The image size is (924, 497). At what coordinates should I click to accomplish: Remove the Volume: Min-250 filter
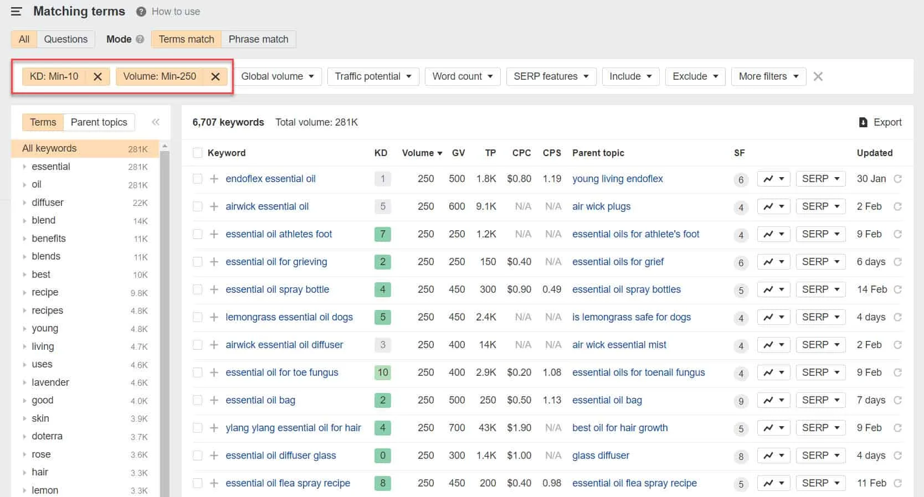[x=215, y=76]
